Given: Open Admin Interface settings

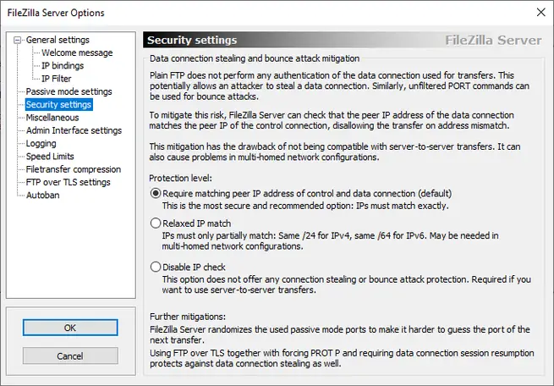Looking at the screenshot, I should click(x=74, y=130).
